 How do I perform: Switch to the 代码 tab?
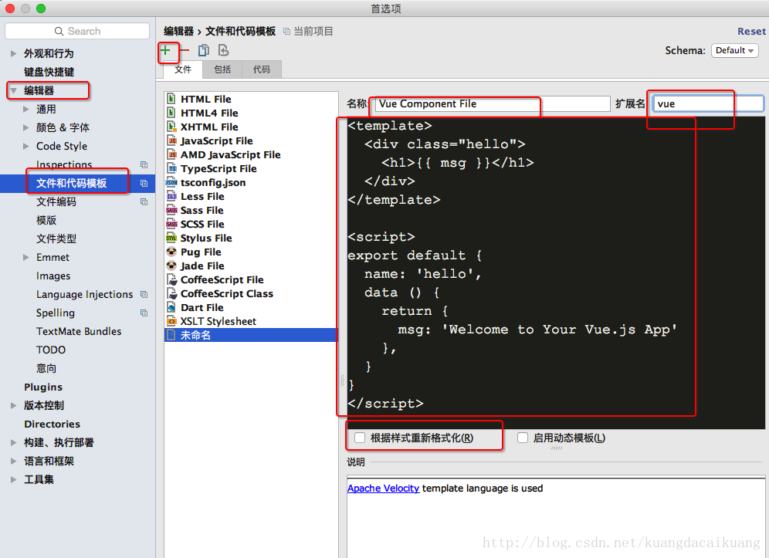[x=262, y=69]
